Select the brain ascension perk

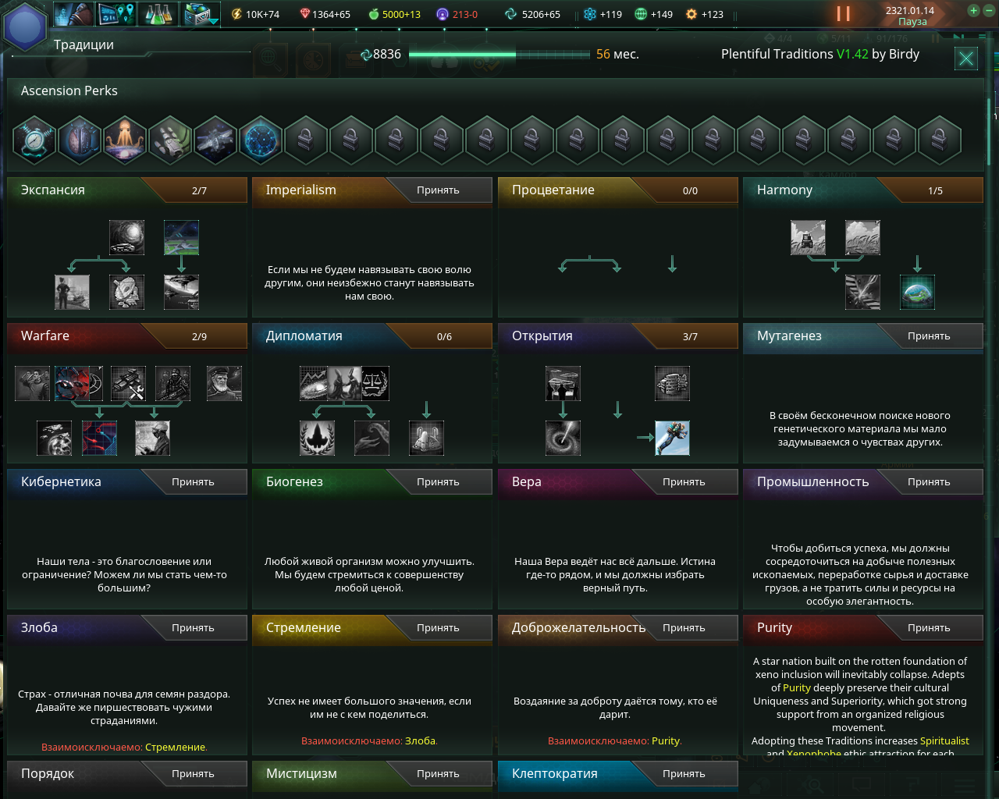[80, 140]
